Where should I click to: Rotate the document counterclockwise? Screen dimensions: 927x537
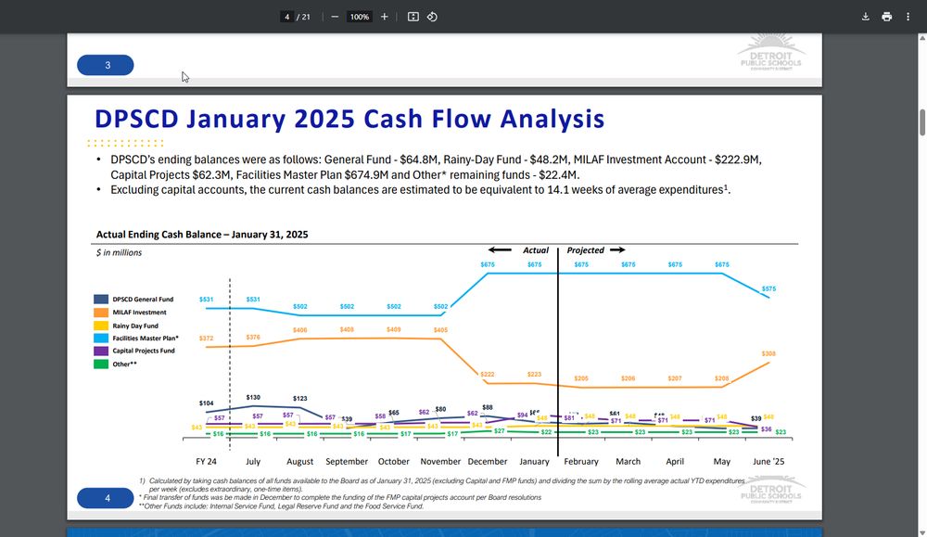(432, 17)
